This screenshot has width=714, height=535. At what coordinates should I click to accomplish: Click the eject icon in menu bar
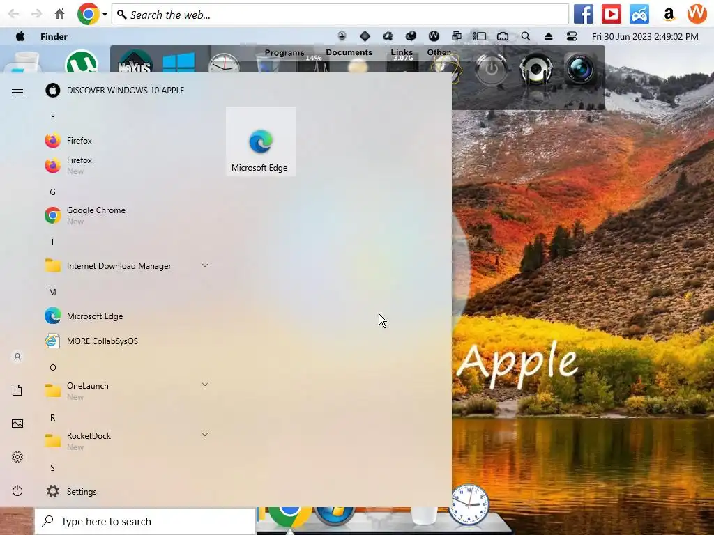(548, 36)
